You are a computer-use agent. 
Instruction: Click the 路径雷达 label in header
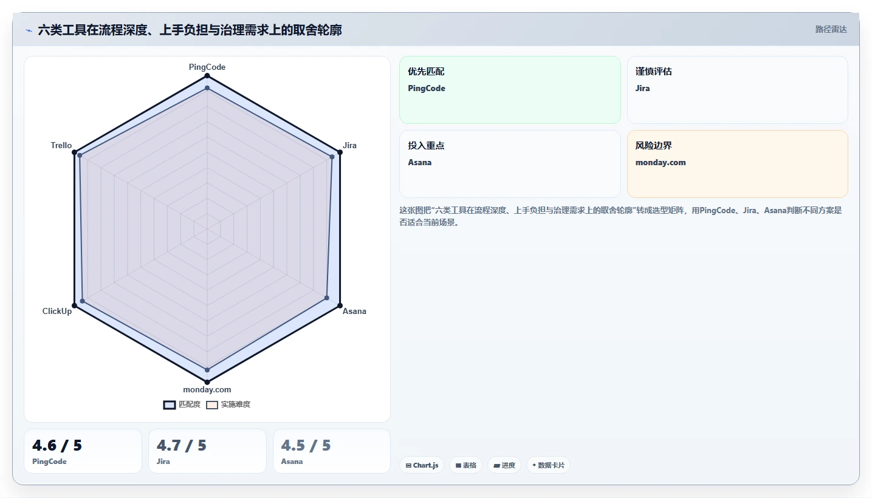pos(831,29)
